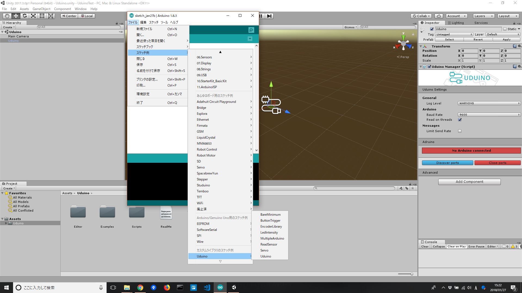522x293 pixels.
Task: Change Log Level from WARNING dropdown
Action: pos(489,103)
